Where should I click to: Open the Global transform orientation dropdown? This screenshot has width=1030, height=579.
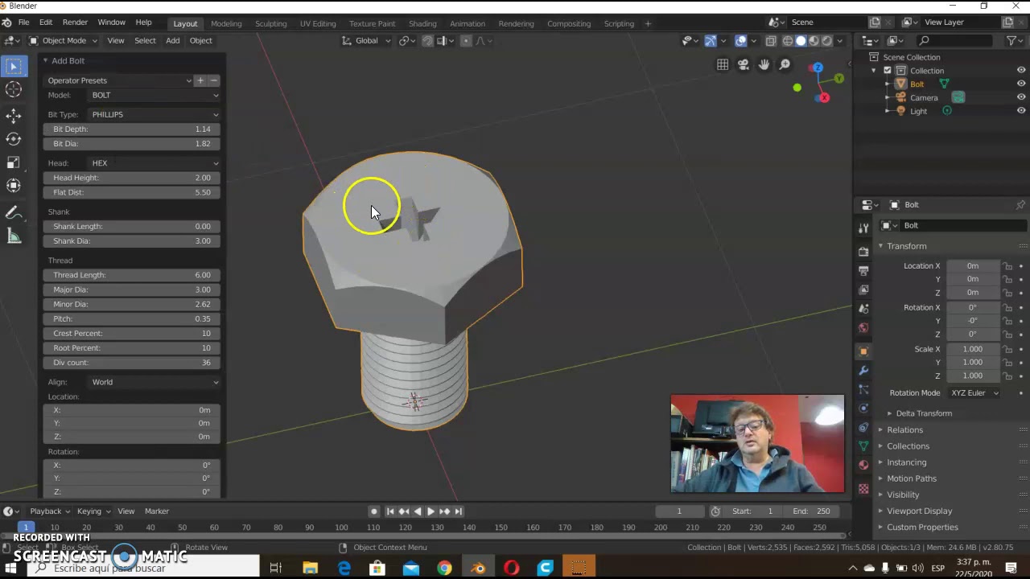(366, 41)
